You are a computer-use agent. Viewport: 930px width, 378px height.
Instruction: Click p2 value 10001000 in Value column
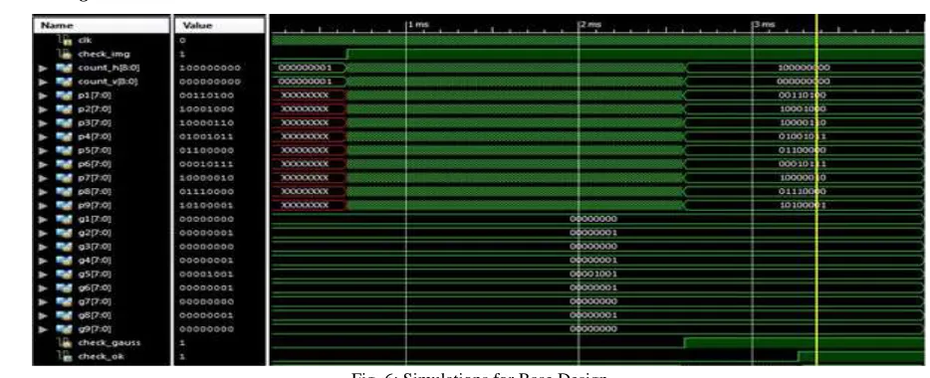[x=207, y=109]
